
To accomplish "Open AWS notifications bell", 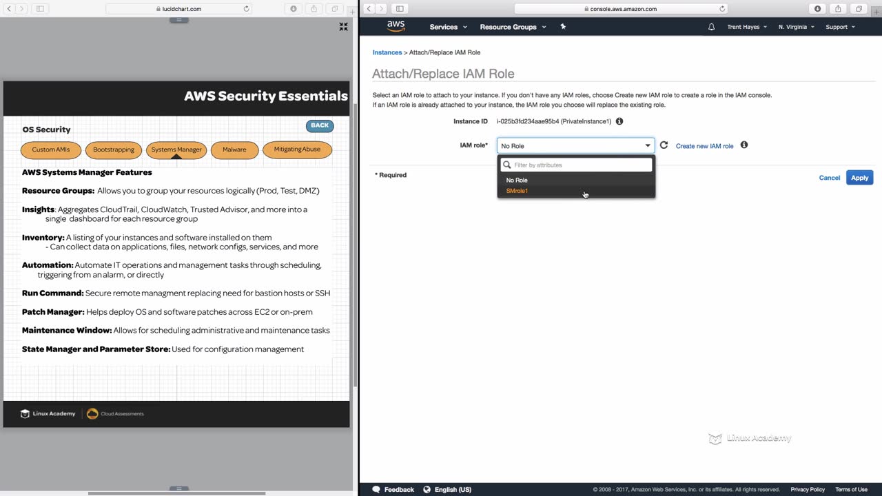I will (x=711, y=27).
